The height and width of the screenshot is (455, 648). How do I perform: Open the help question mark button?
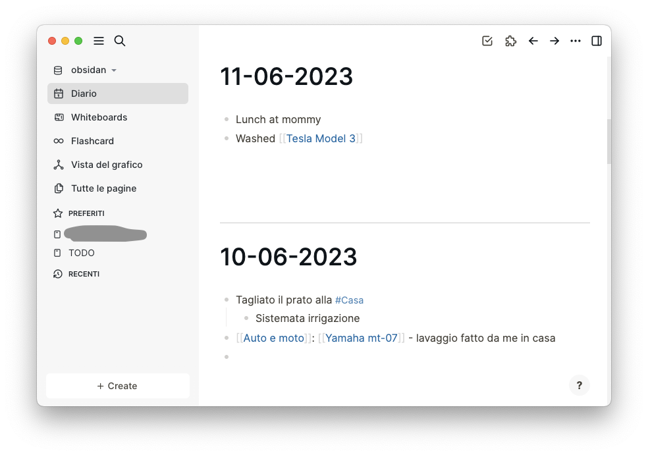(580, 385)
